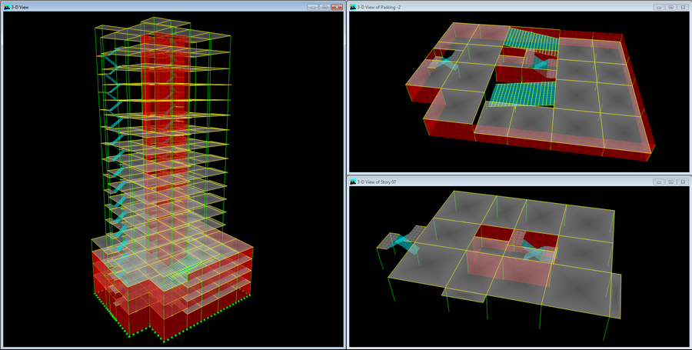Screen dimensions: 692x350
Task: Close the 3-D View of Parking -2
Action: (x=683, y=7)
